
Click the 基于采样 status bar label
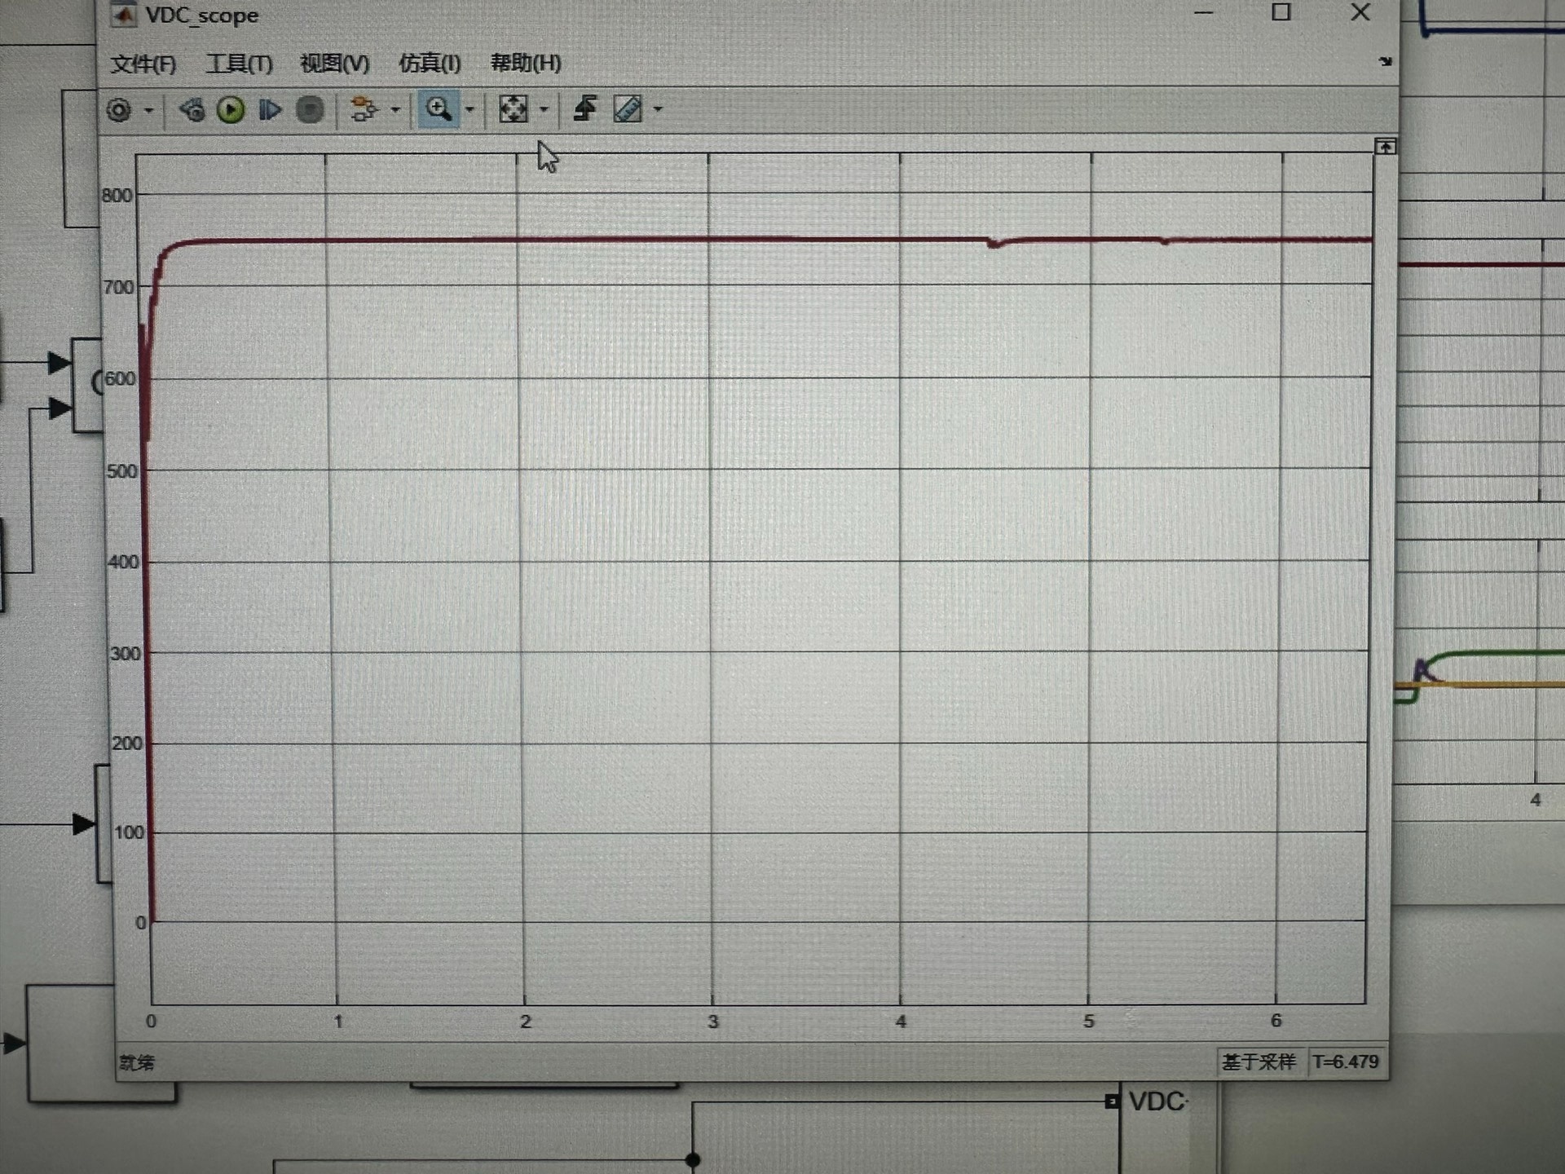click(1259, 1061)
